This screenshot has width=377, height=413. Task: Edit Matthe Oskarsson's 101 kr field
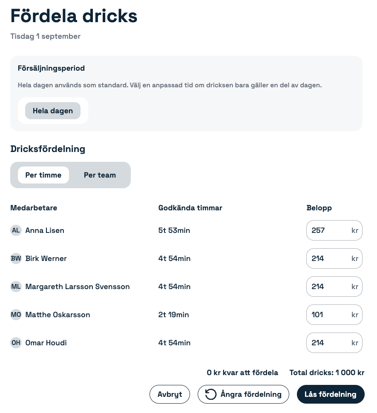point(334,315)
